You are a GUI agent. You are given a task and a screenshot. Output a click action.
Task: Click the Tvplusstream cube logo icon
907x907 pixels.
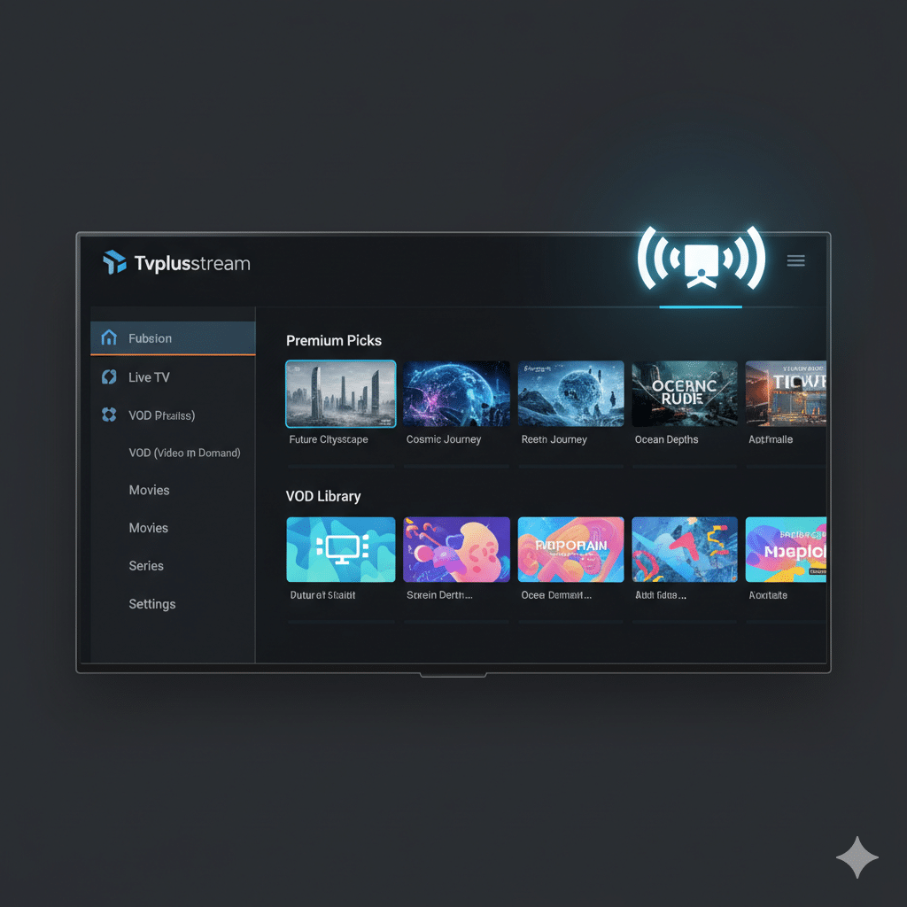[114, 262]
